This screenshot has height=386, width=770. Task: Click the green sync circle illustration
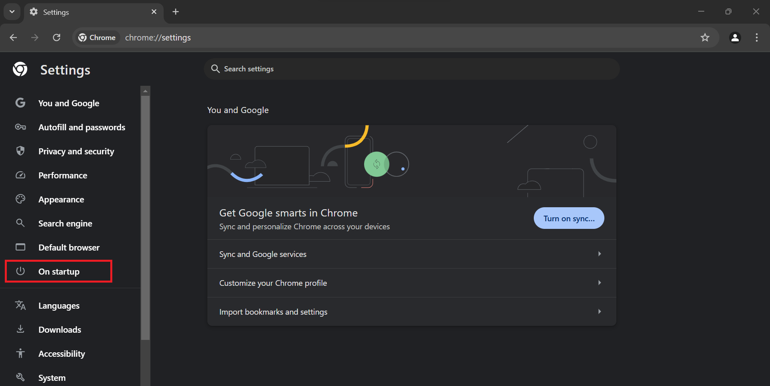[x=377, y=164]
